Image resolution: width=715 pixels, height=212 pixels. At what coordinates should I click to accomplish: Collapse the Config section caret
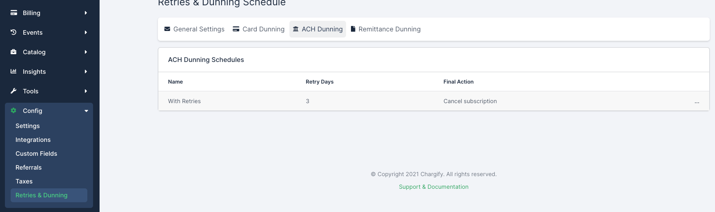point(86,111)
